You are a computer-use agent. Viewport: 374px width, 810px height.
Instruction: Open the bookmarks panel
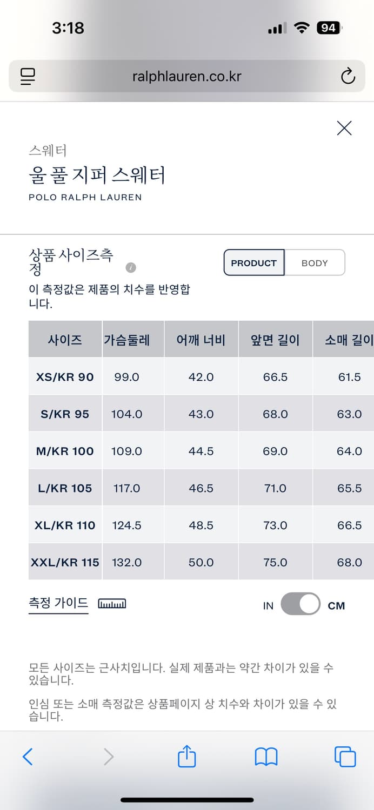(265, 757)
